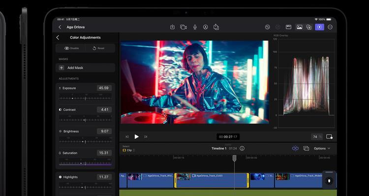Click the Exposure label
This screenshot has width=369, height=196.
[69, 88]
